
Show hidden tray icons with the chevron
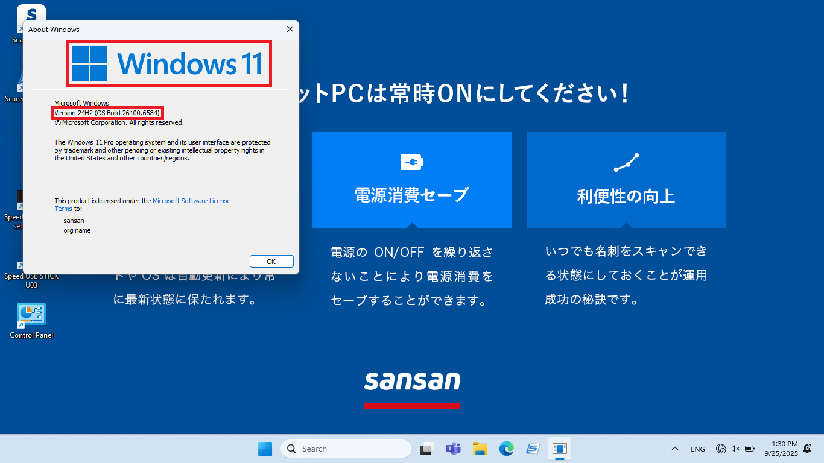click(x=675, y=449)
